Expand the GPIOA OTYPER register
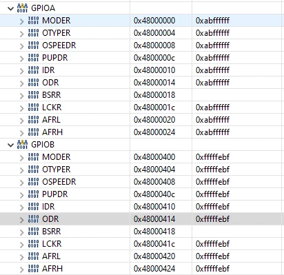The height and width of the screenshot is (275, 284). click(22, 34)
